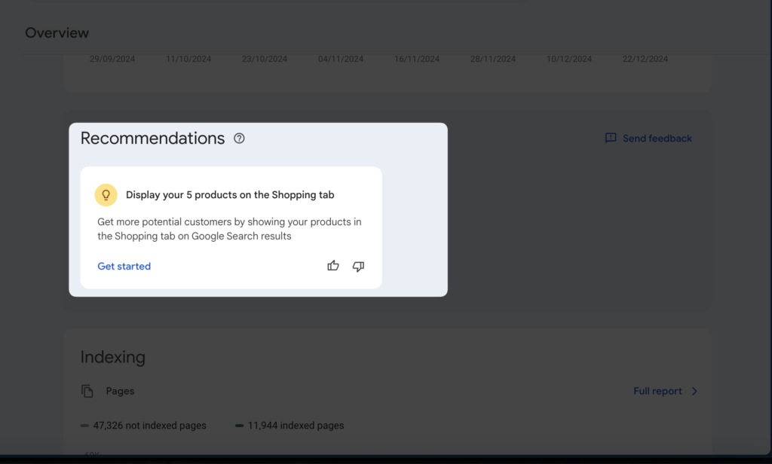Viewport: 772px width, 464px height.
Task: Open the Get started link
Action: (x=124, y=266)
